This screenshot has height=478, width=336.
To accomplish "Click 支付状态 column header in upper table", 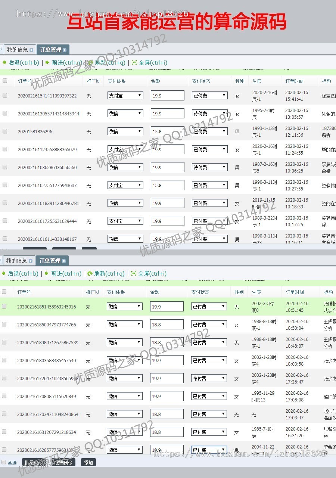I will pos(201,81).
